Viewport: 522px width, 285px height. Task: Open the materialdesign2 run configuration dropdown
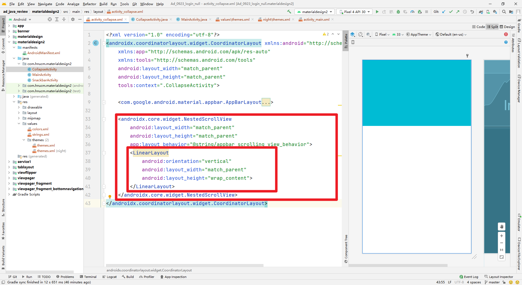click(x=315, y=12)
